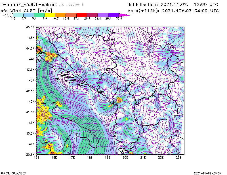Click the legend value 7.9
This screenshot has width=227, height=175.
pyautogui.click(x=45, y=18)
